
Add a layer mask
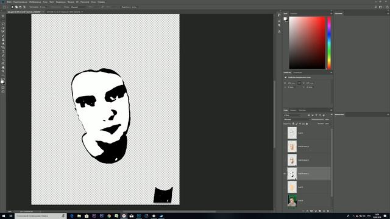coord(311,211)
